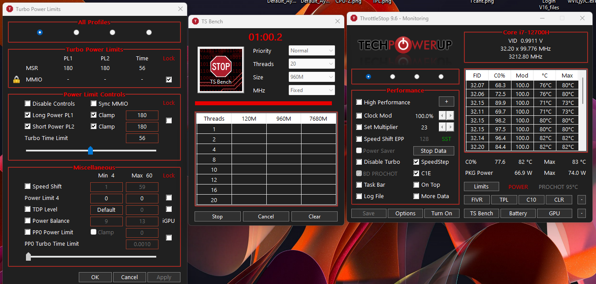Click OK in Turbo Power Limits
Screen dimensions: 596x284
coord(95,277)
